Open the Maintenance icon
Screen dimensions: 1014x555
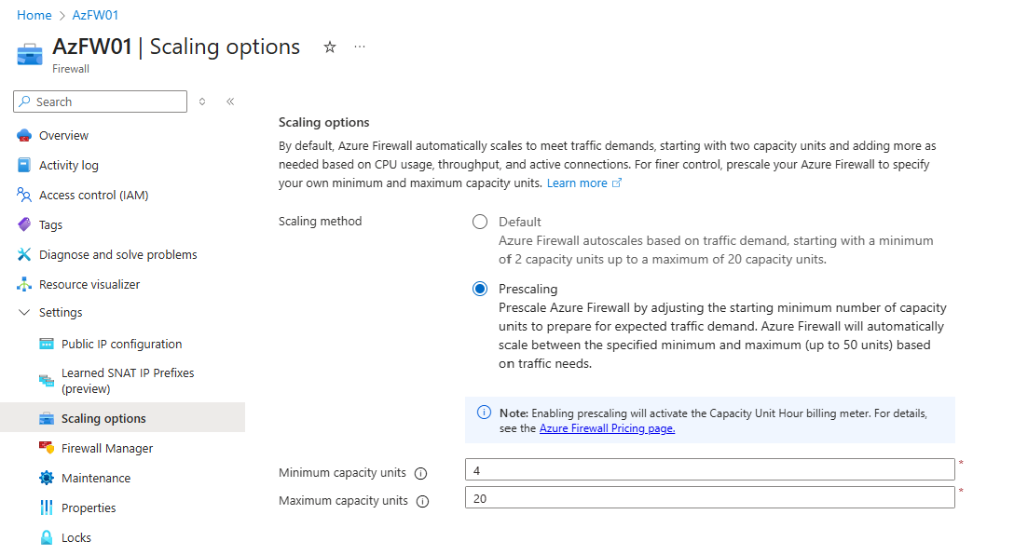click(x=44, y=478)
